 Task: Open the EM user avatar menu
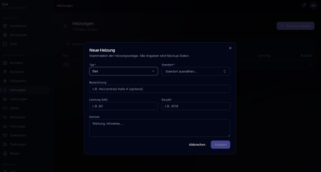coord(313,6)
